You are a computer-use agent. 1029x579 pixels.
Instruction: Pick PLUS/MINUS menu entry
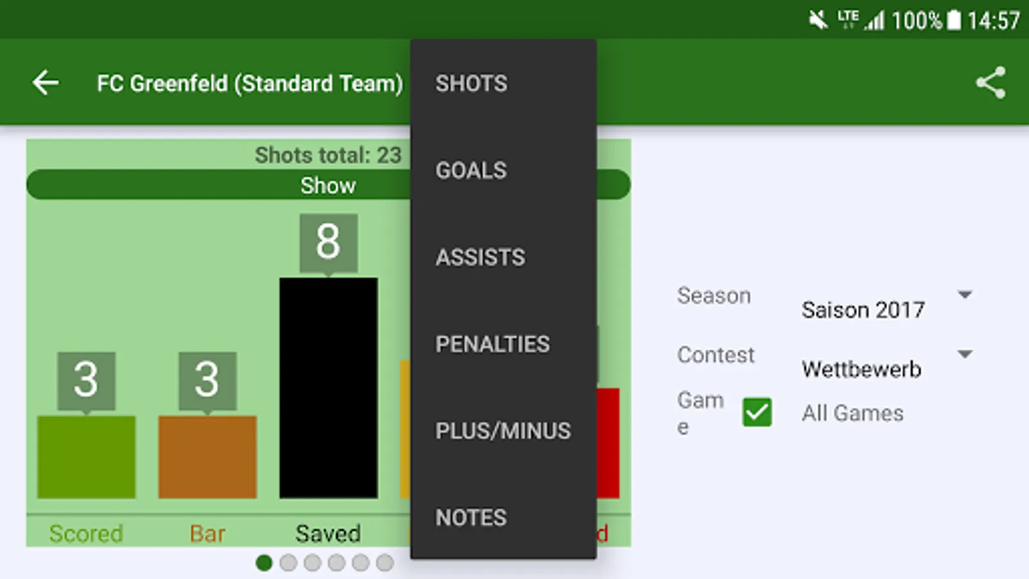503,431
